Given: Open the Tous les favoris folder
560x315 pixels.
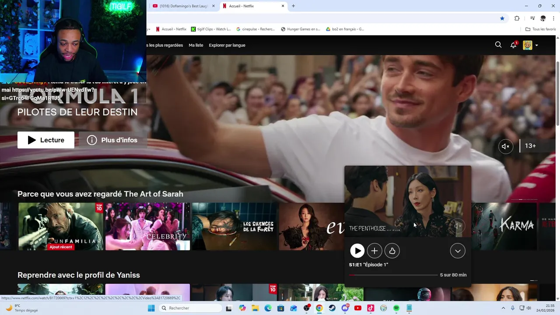Looking at the screenshot, I should (x=540, y=29).
